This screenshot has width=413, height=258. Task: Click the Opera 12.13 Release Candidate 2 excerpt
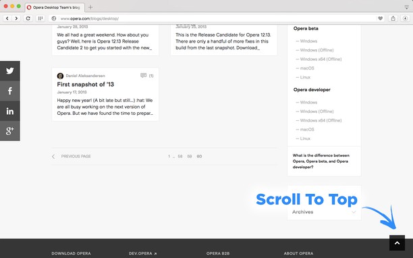[105, 41]
